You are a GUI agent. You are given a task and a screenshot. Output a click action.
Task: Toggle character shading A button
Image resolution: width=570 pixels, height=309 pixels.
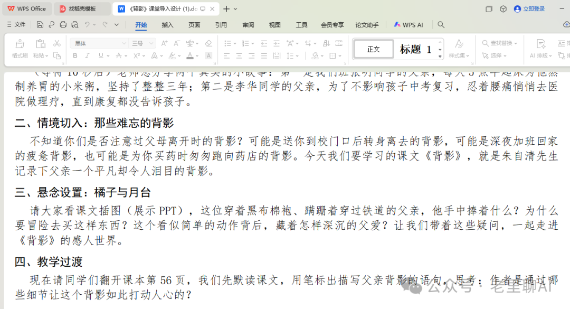(208, 55)
